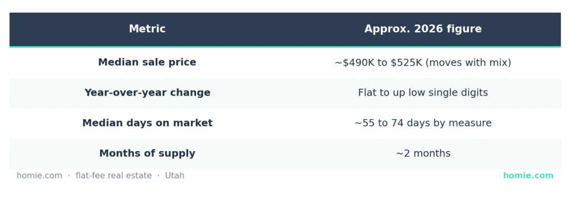This screenshot has width=570, height=204.
Task: Open the green homie.com link
Action: [x=528, y=176]
